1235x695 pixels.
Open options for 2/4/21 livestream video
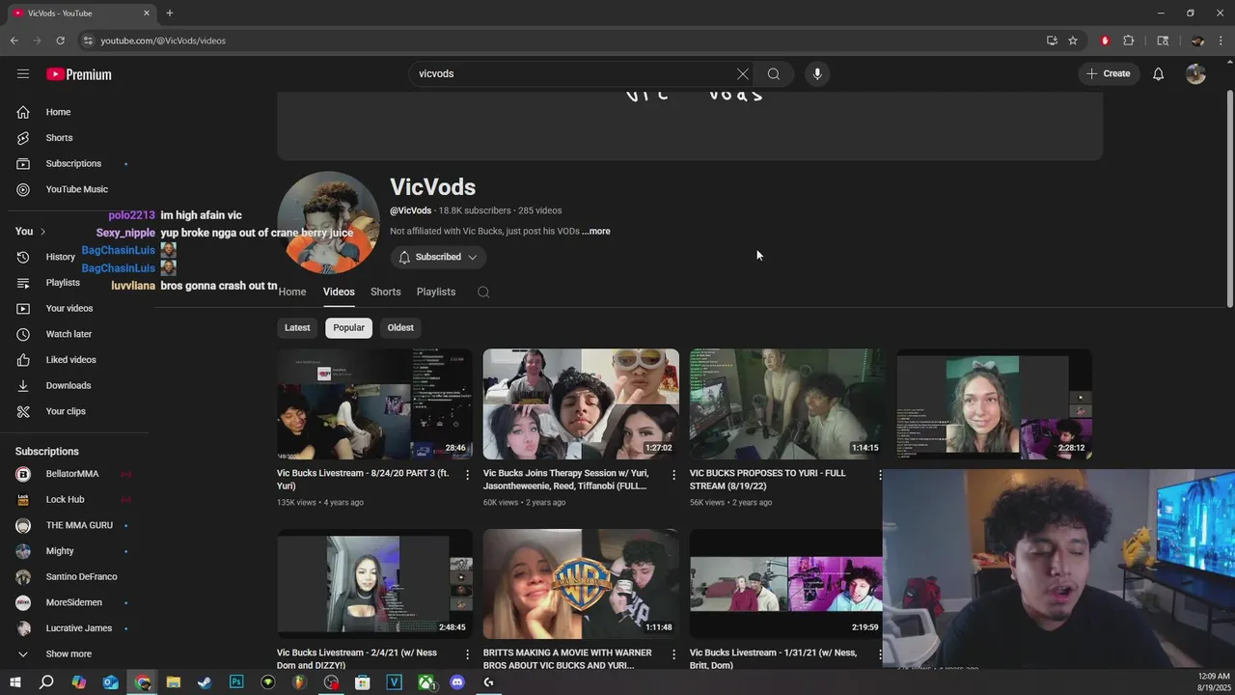click(x=468, y=654)
